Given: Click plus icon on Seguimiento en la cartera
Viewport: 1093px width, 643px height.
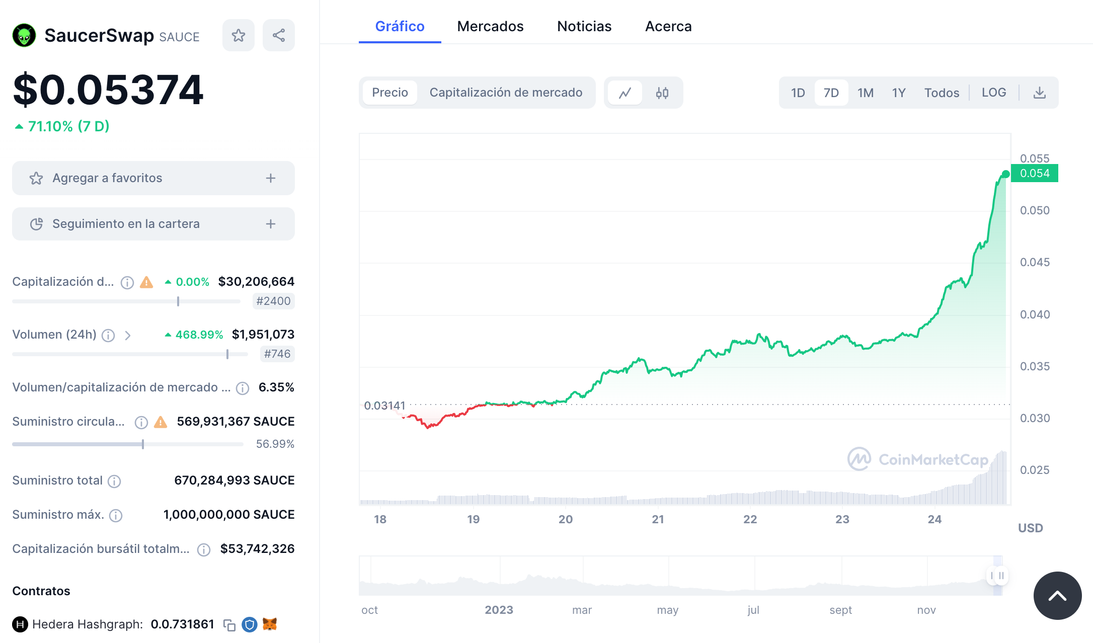Looking at the screenshot, I should pyautogui.click(x=271, y=224).
